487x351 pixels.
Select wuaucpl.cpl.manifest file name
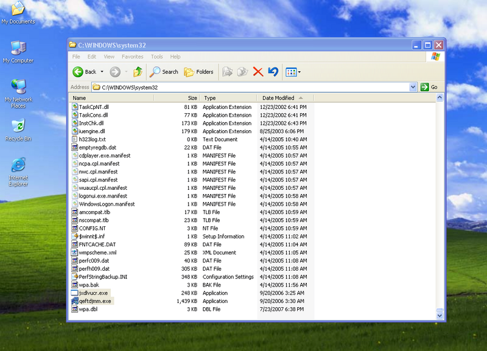point(103,188)
